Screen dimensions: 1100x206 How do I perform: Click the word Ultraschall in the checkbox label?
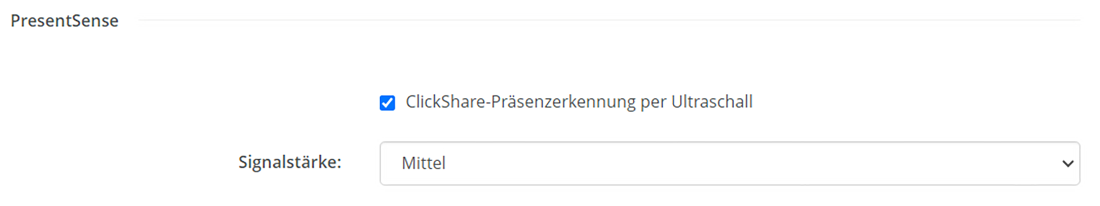(712, 102)
